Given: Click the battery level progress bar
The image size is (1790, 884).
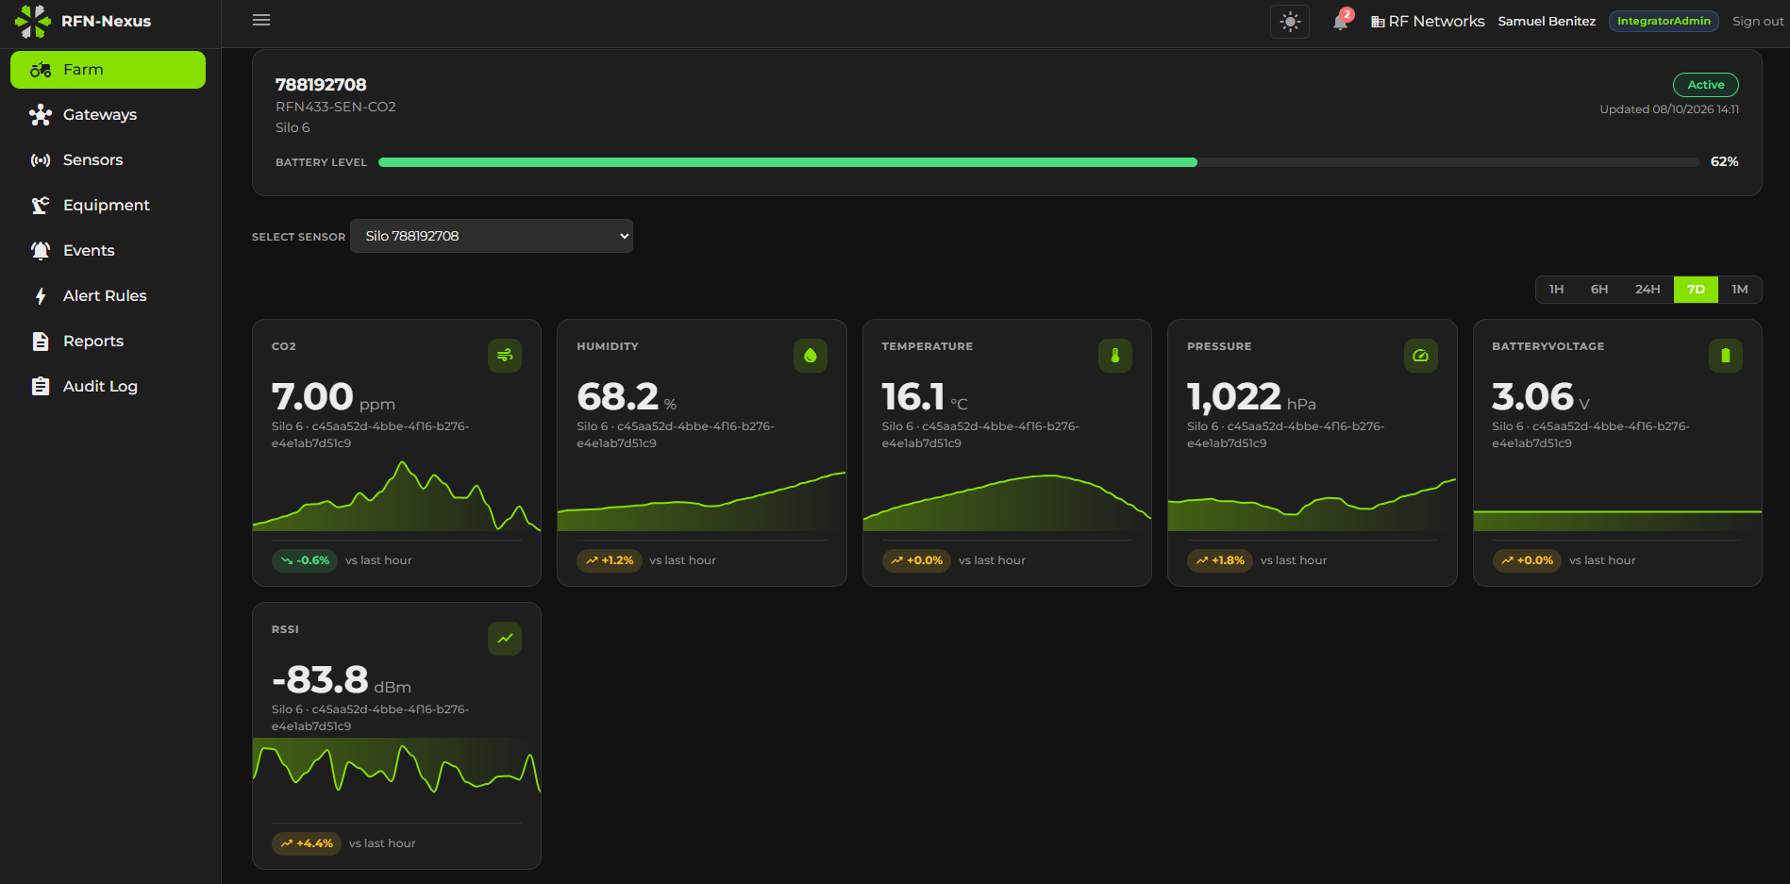Looking at the screenshot, I should click(x=1039, y=162).
